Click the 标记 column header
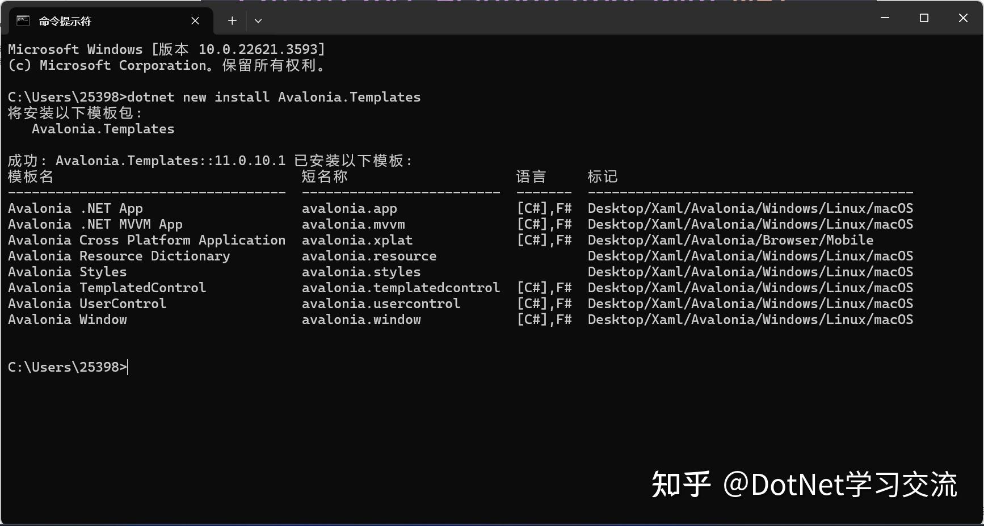 tap(603, 176)
